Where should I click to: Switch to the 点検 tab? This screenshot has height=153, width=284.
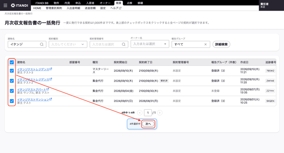(x=129, y=3)
